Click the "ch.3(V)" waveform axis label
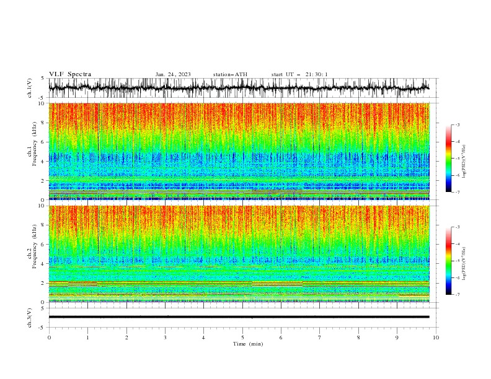Screen dimensions: 491x379 [30, 318]
